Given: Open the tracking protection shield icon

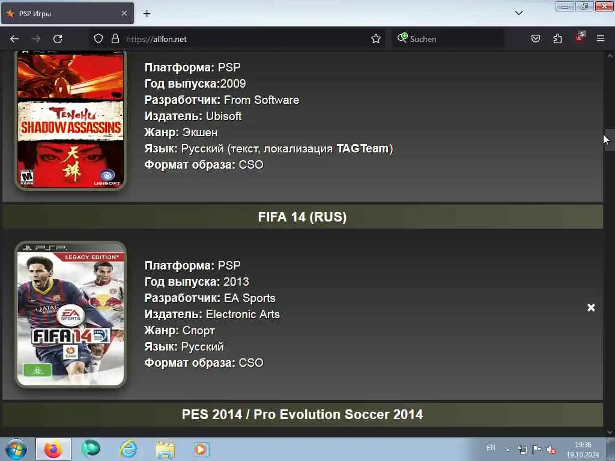Looking at the screenshot, I should click(x=98, y=38).
